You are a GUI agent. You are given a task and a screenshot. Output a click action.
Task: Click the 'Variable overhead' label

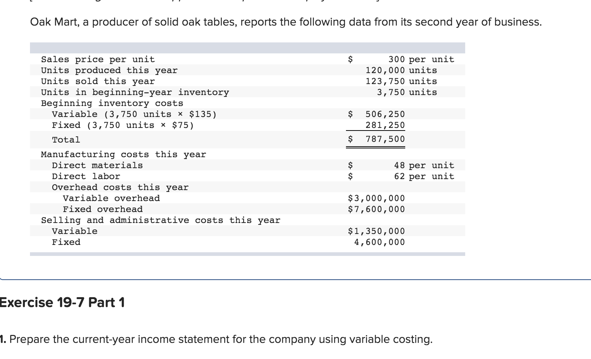[x=111, y=198]
